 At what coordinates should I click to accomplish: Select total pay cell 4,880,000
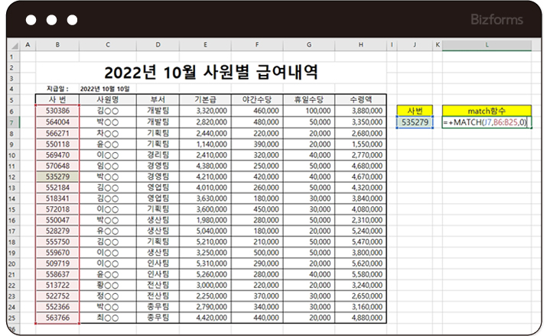[360, 318]
